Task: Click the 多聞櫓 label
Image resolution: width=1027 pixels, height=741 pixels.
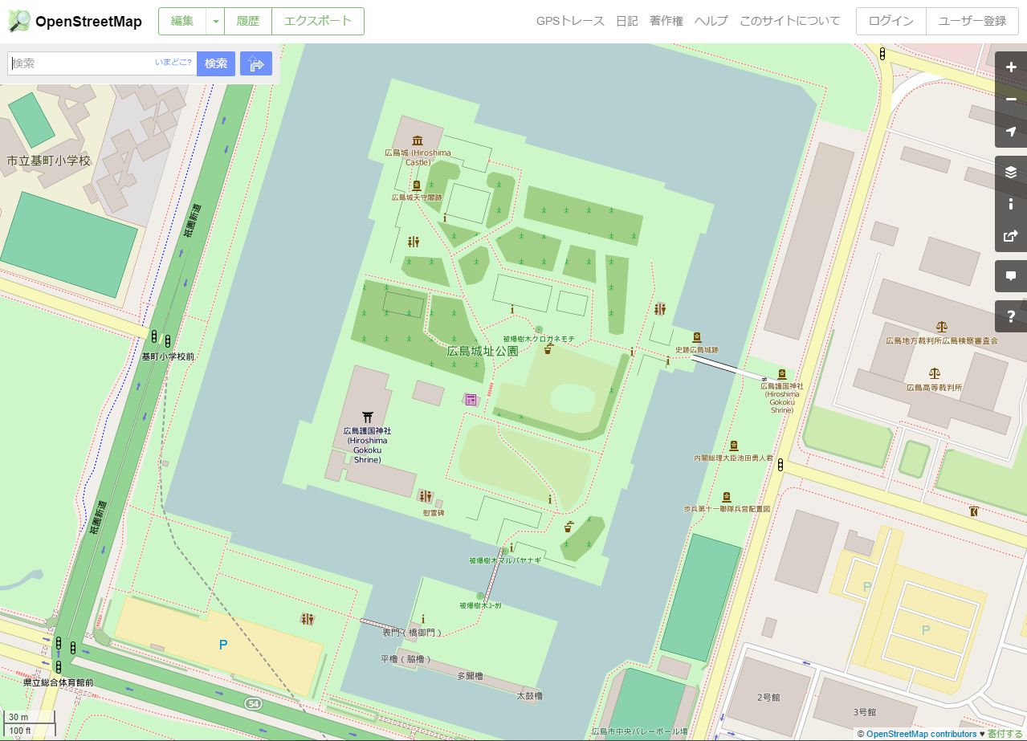Action: (x=470, y=676)
